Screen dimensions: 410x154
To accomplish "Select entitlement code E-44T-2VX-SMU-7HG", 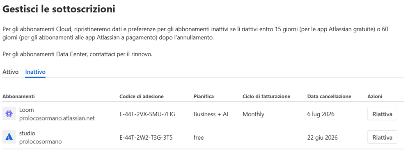I will point(147,114).
